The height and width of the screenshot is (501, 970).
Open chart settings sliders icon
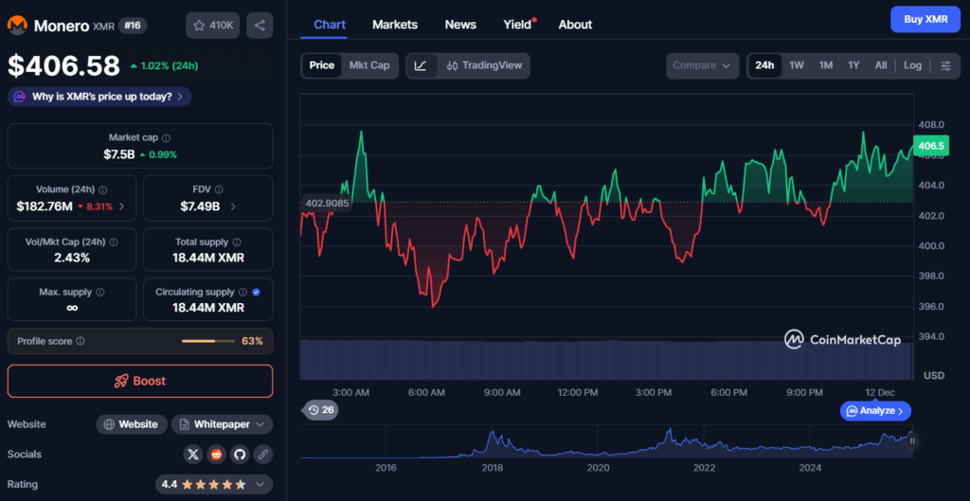pyautogui.click(x=945, y=65)
